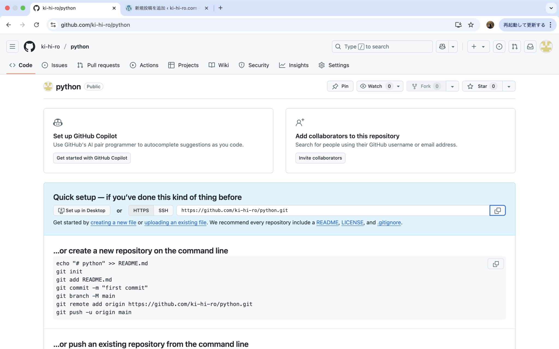The height and width of the screenshot is (349, 559).
Task: Open the GitHub home page via octocat logo
Action: click(x=29, y=46)
